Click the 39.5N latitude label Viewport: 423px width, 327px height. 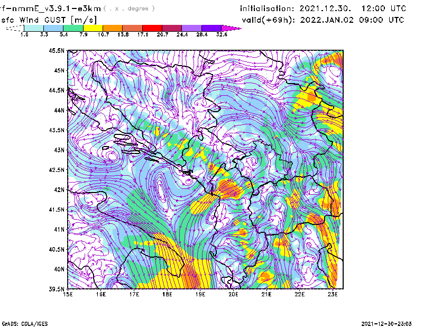57,289
